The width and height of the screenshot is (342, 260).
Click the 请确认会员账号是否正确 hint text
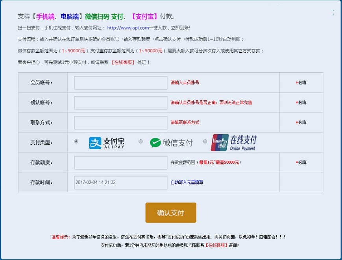[211, 102]
